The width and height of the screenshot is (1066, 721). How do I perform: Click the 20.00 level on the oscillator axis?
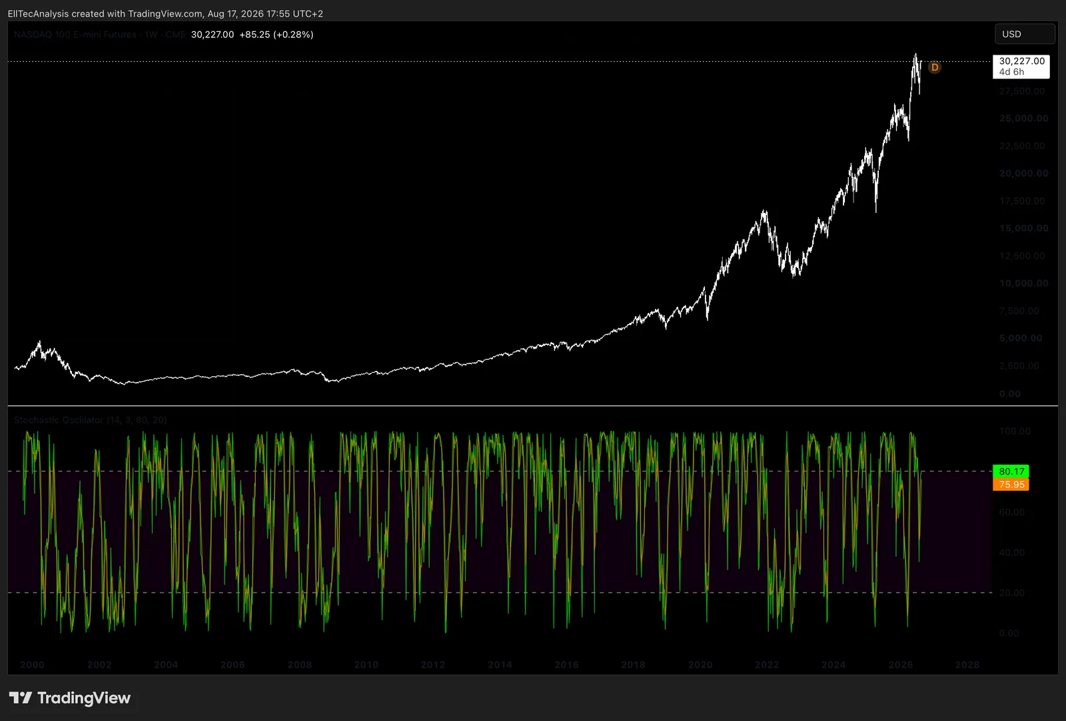click(x=1012, y=593)
